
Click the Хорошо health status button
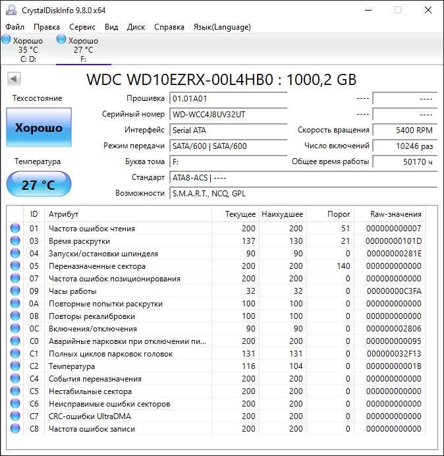click(39, 127)
